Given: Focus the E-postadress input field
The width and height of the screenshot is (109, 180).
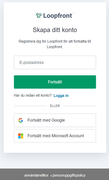Looking at the screenshot, I should tap(55, 62).
